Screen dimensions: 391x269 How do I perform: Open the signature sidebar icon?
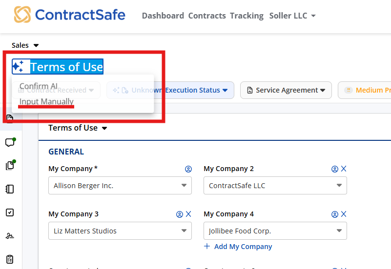coord(10,236)
